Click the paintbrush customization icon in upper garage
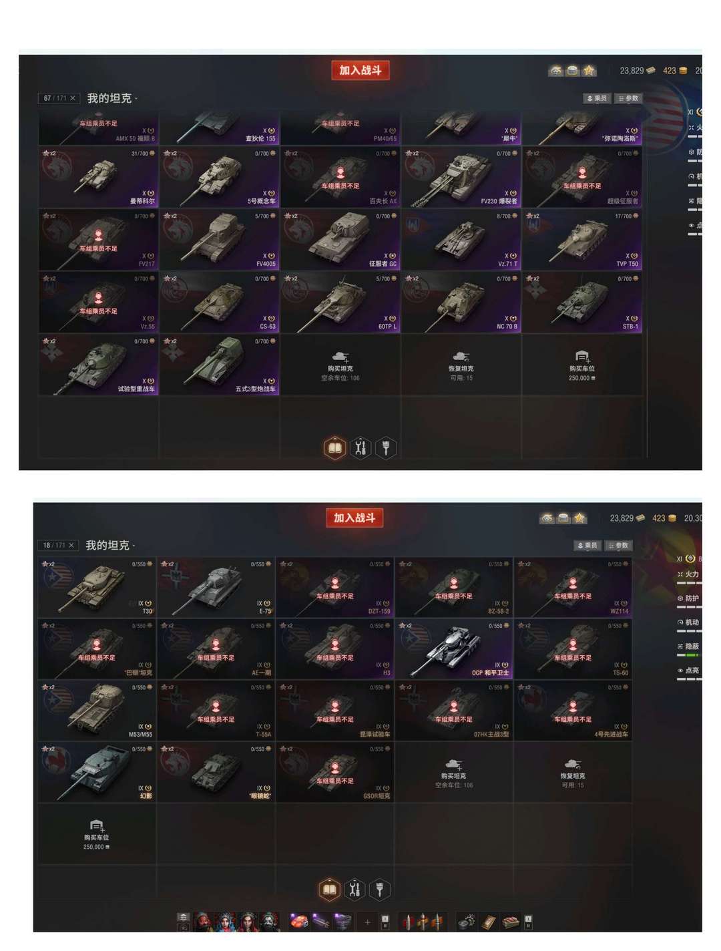Viewport: 721px width, 951px height. click(386, 447)
